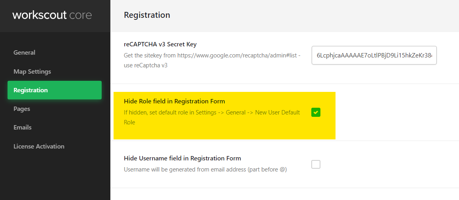Click the green checkmark for Hide Role
The height and width of the screenshot is (200, 459).
point(316,112)
